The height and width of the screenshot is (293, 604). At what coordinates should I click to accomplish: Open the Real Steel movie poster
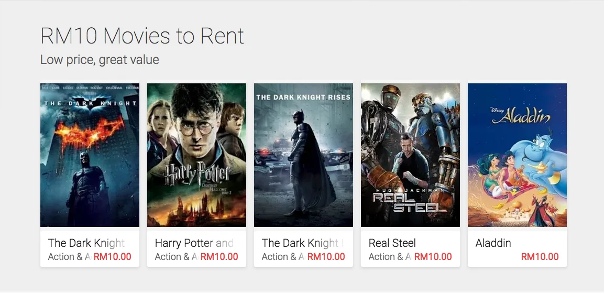(410, 155)
